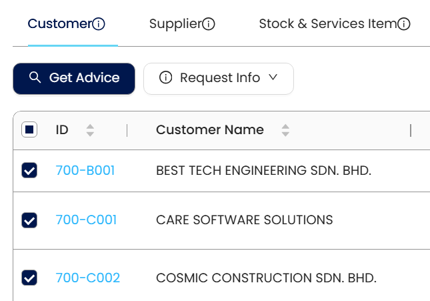
Task: Click info icon next to Stock & Services Item
Action: [x=403, y=25]
